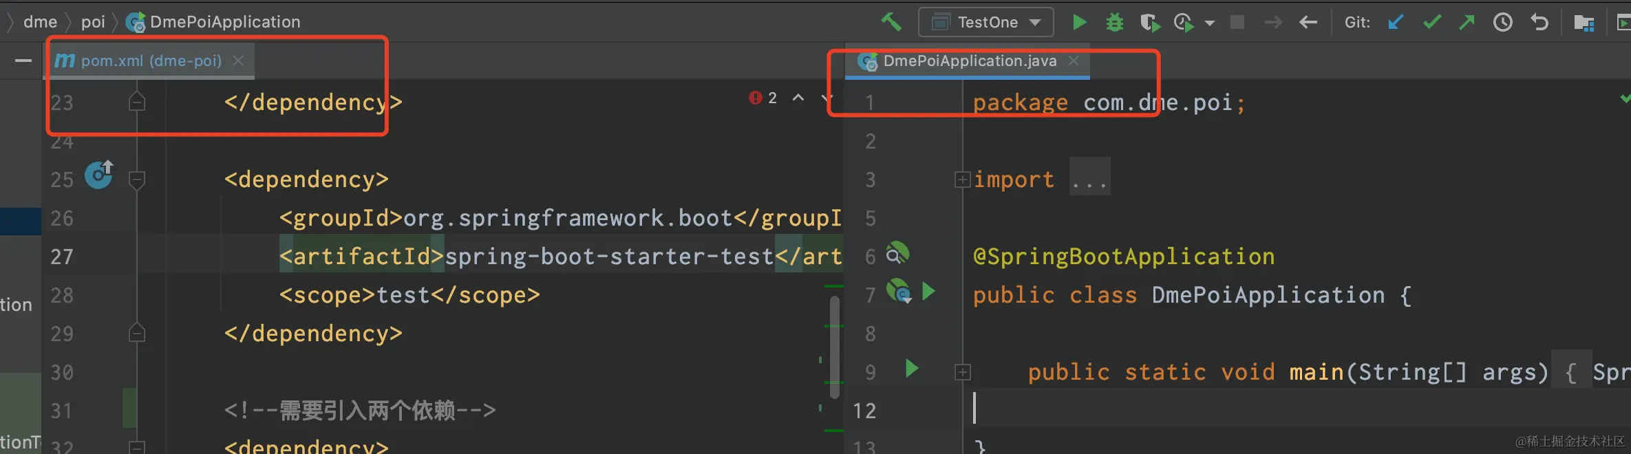Screen dimensions: 1631x454
Task: Click the spring-boot-starter-test artifactId text
Action: [609, 257]
